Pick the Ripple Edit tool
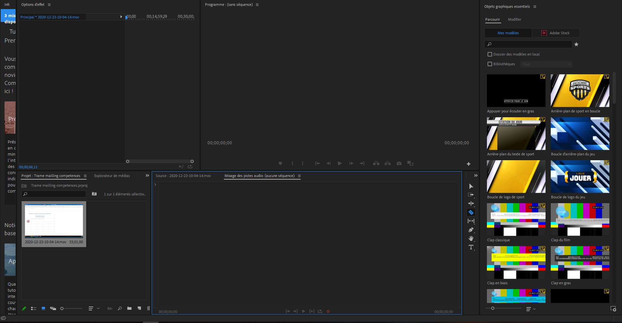 [471, 203]
